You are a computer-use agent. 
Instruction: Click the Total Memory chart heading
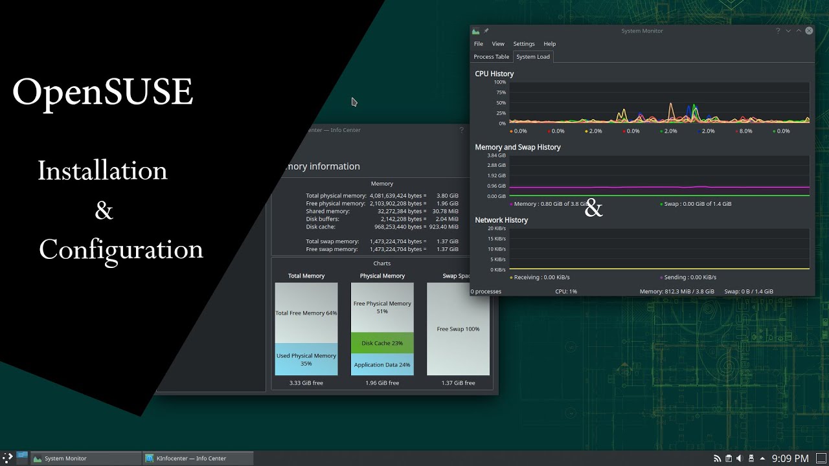click(306, 276)
